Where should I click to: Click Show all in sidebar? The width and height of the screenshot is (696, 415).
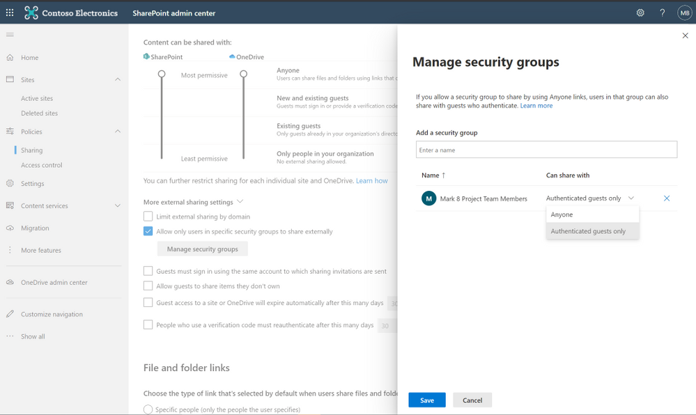[x=33, y=336]
